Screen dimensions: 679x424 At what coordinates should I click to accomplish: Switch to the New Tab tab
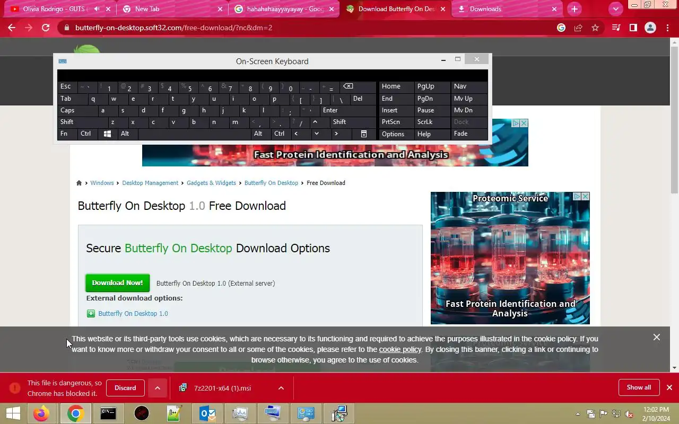172,9
